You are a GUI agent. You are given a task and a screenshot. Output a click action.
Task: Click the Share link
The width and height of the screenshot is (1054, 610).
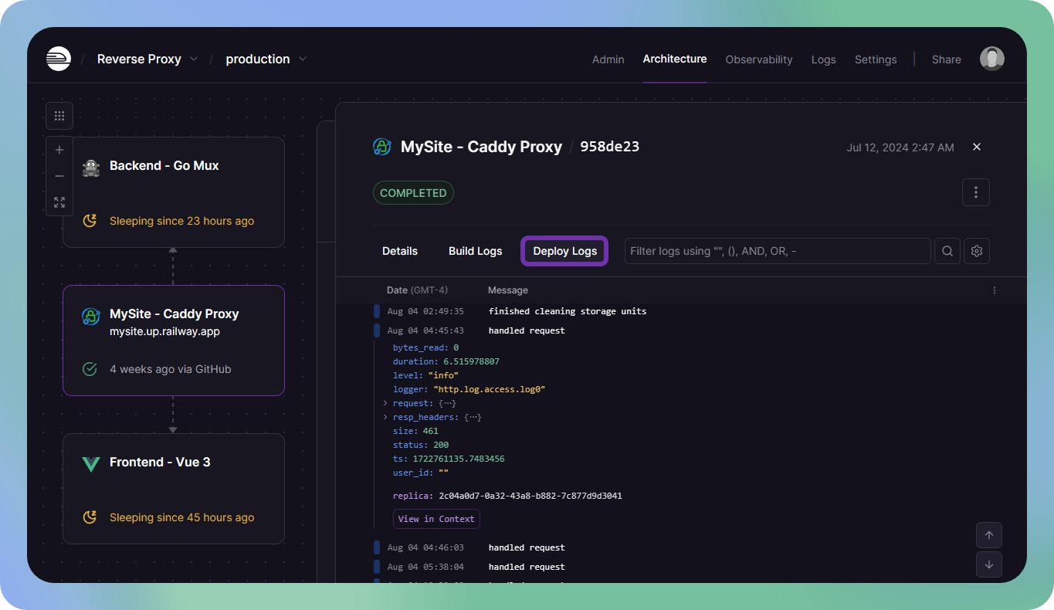click(x=947, y=59)
